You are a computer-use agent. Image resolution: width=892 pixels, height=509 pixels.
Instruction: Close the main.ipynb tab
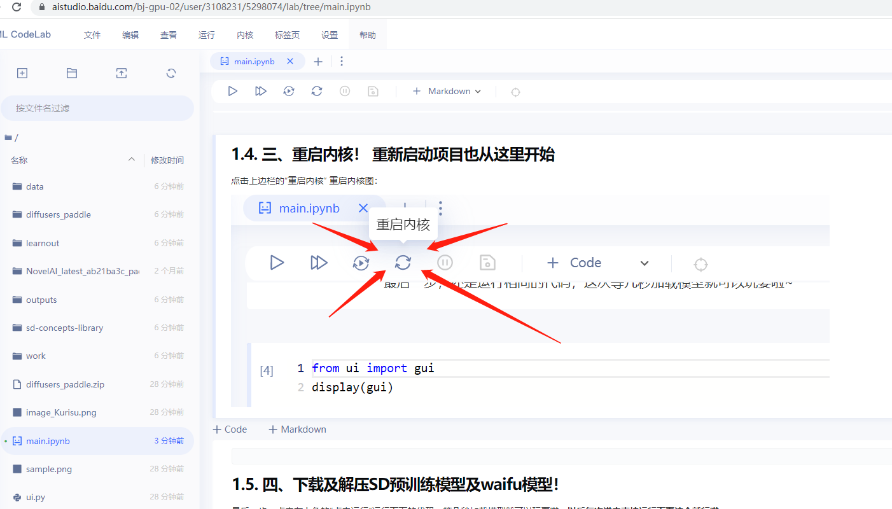[290, 61]
